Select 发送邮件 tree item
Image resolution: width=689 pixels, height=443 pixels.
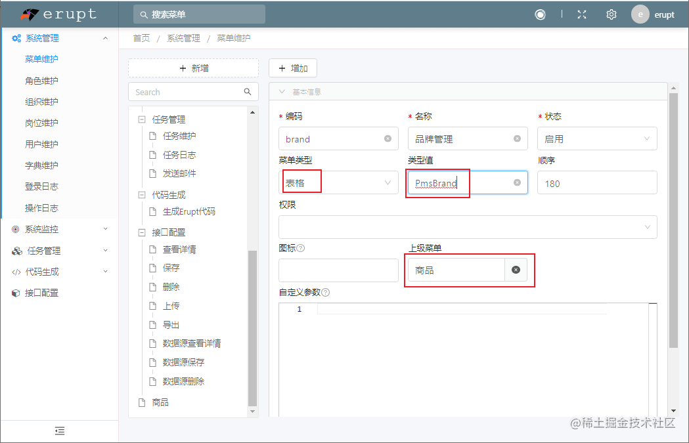coord(179,173)
